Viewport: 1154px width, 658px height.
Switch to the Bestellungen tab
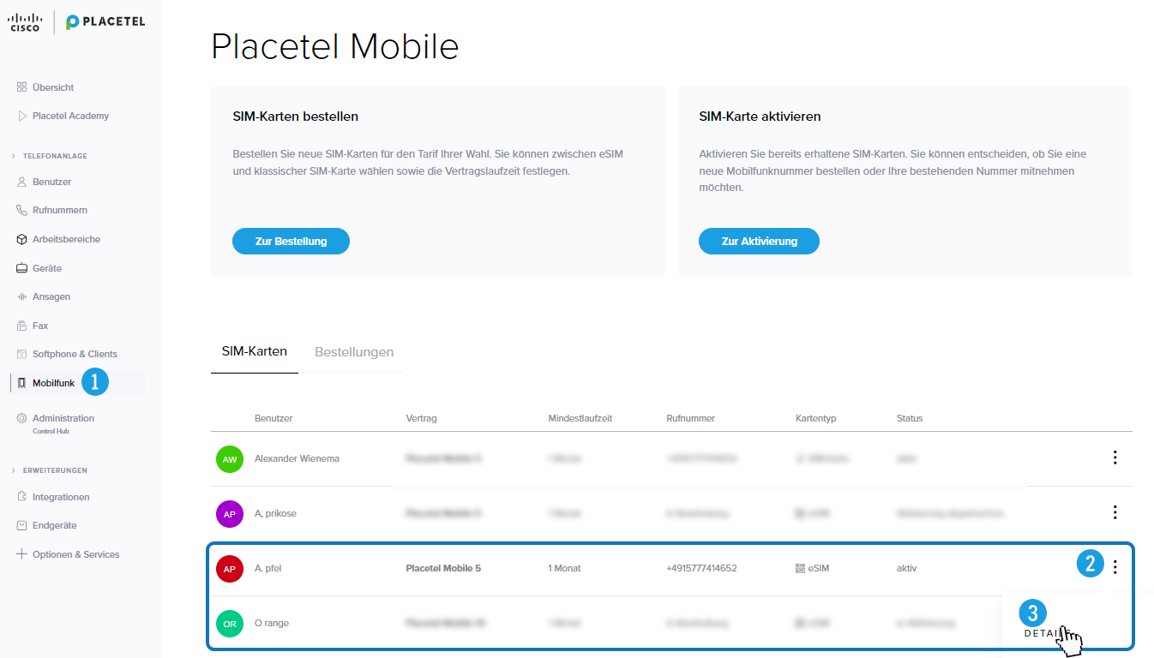point(354,352)
